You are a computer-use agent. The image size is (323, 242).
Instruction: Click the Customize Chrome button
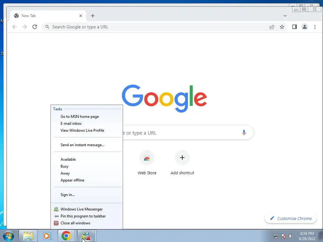point(291,218)
